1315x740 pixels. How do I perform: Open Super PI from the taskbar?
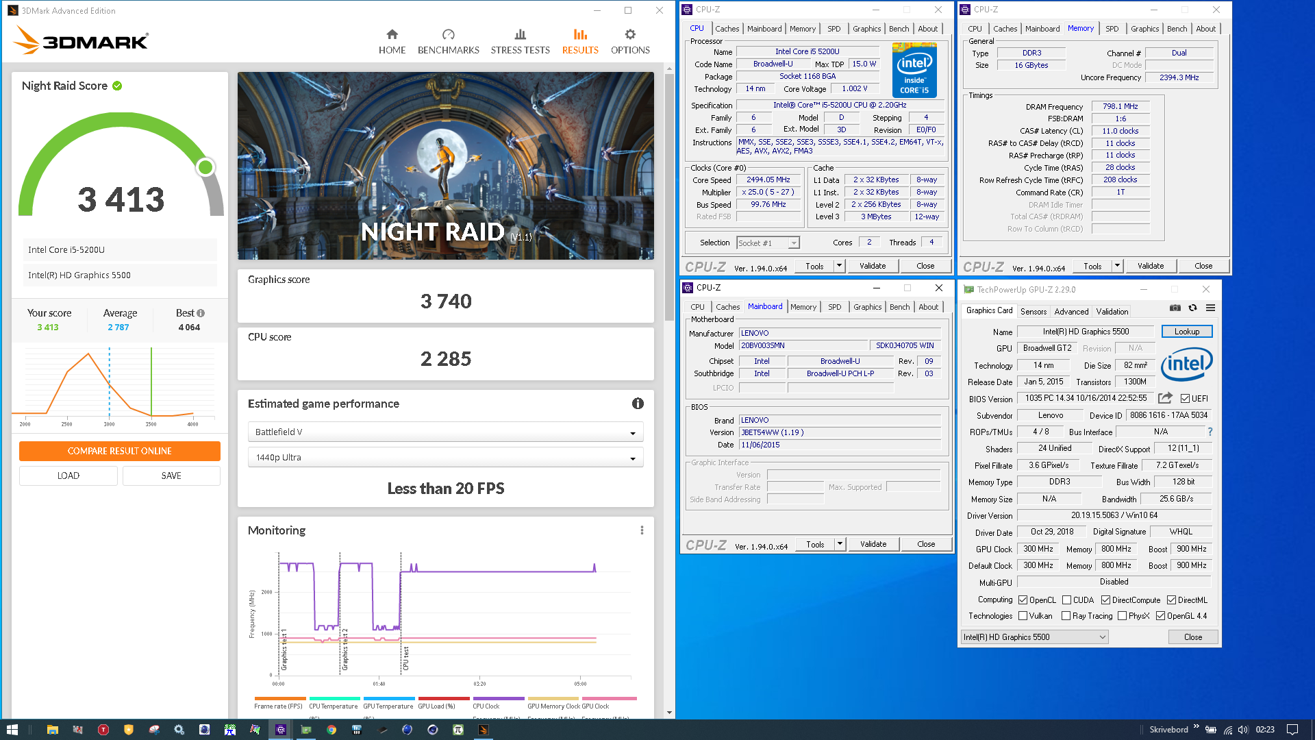[x=458, y=730]
